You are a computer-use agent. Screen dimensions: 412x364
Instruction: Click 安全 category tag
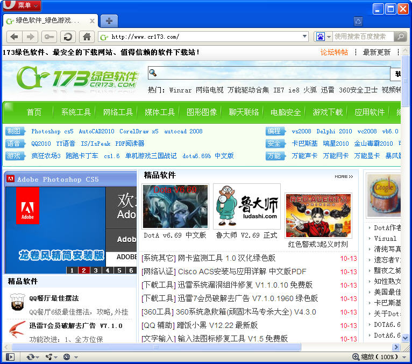(x=275, y=144)
